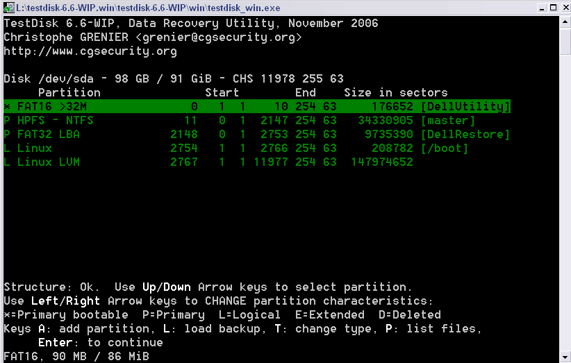
Task: Click the scrollbar down arrow
Action: 565,357
